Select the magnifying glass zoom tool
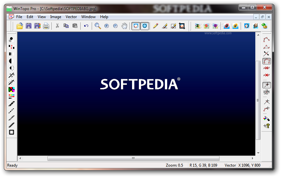The width and height of the screenshot is (281, 177). [98, 26]
